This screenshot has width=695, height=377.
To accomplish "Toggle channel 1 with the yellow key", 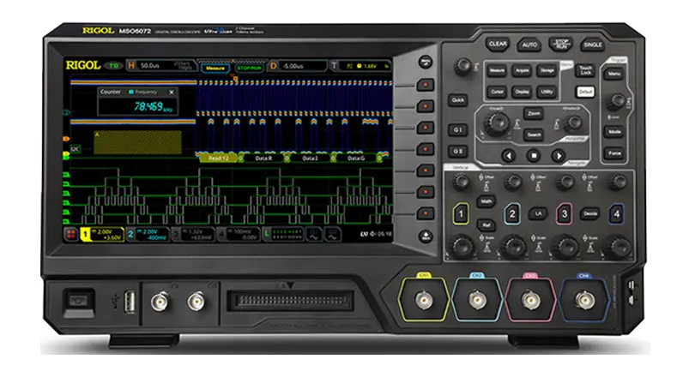I will point(461,214).
